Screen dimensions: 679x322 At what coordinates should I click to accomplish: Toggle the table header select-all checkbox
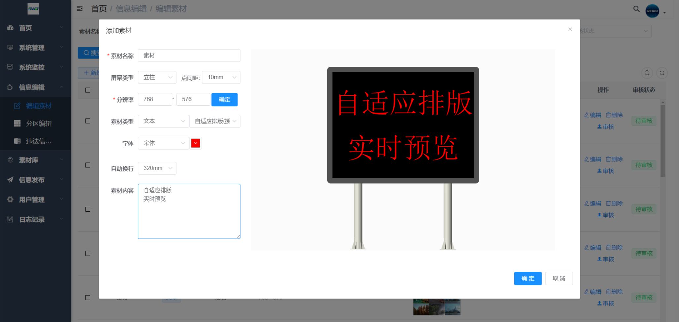[88, 90]
